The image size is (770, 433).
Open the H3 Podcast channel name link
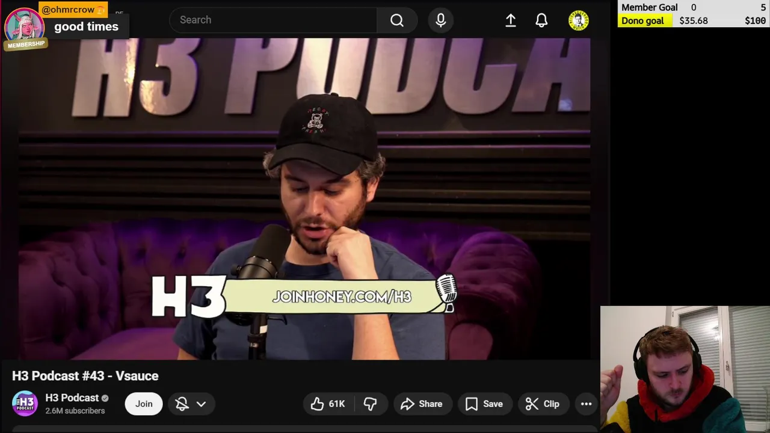point(72,398)
